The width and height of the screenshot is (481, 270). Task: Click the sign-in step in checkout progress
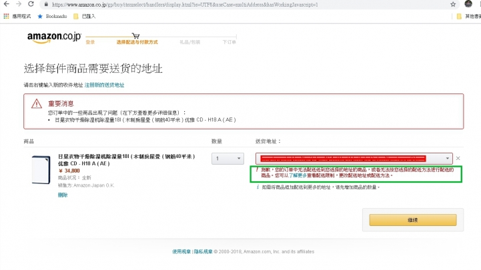coord(90,42)
